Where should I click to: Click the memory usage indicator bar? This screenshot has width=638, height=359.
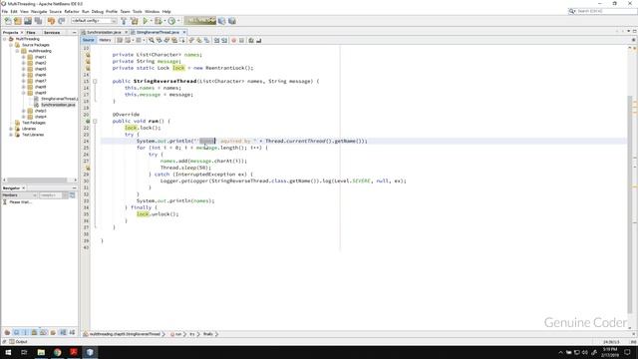[x=199, y=20]
